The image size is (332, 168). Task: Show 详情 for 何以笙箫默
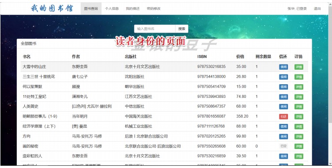point(298,87)
